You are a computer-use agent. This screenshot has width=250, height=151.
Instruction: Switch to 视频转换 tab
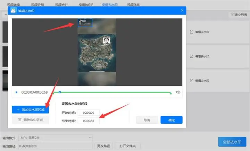pos(14,5)
